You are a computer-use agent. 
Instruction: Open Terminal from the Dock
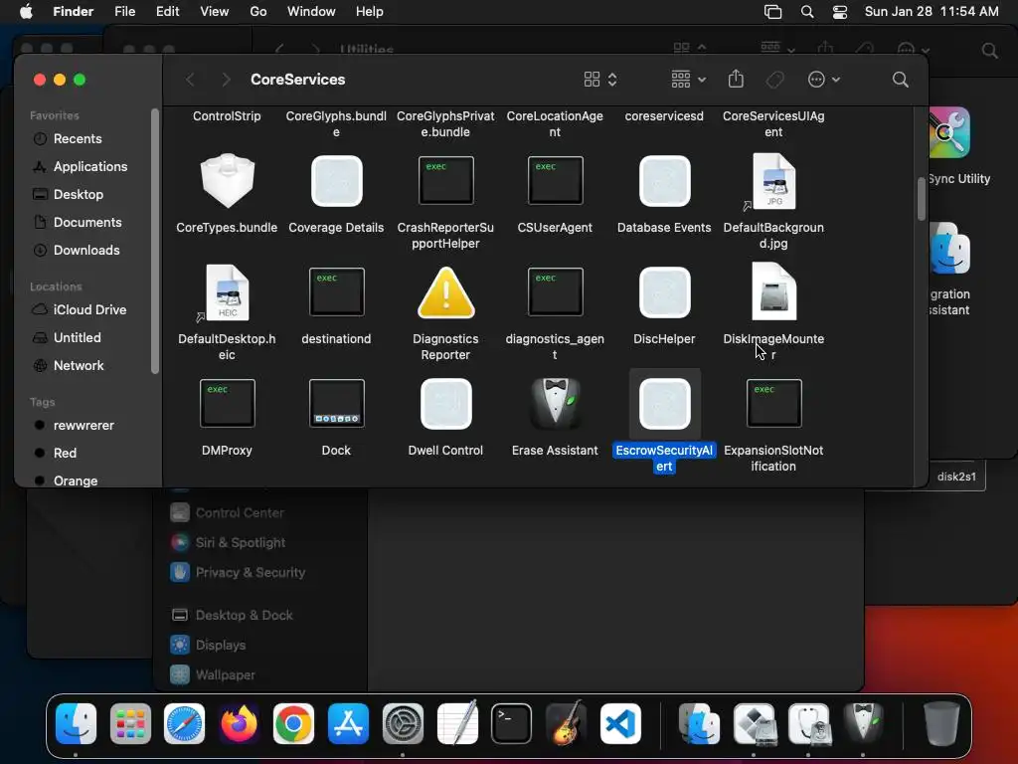(x=512, y=723)
